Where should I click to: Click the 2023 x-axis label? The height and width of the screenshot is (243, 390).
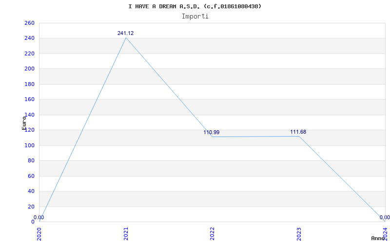click(x=299, y=234)
